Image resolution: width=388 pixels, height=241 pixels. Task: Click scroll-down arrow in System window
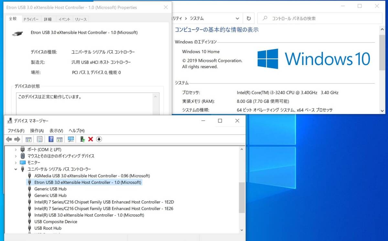(383, 110)
